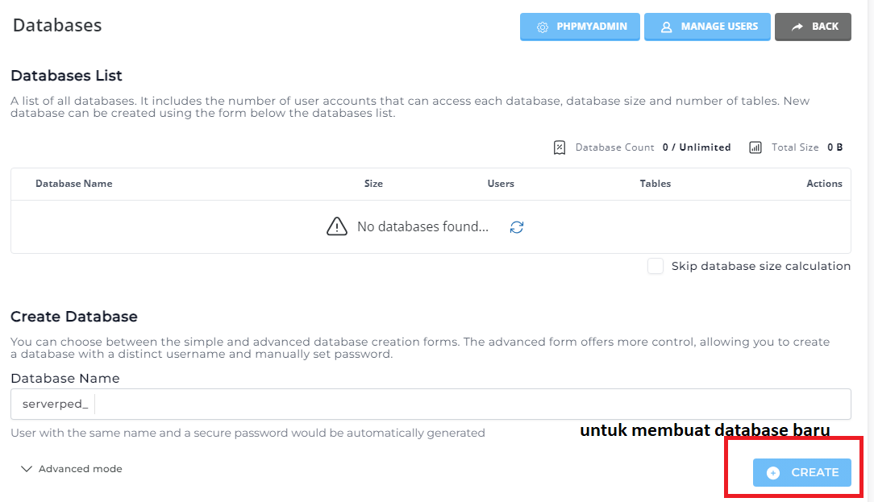Click the Database Count document icon

click(x=560, y=147)
